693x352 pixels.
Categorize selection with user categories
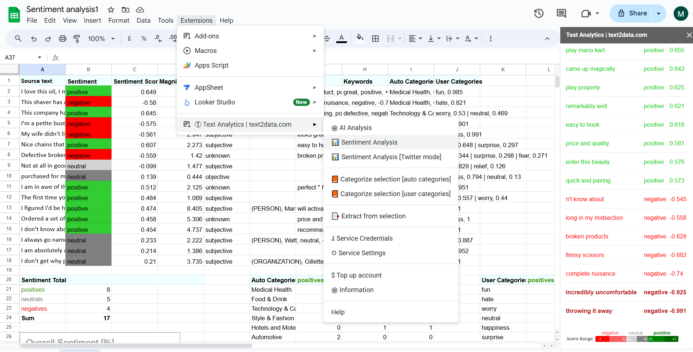pos(391,194)
